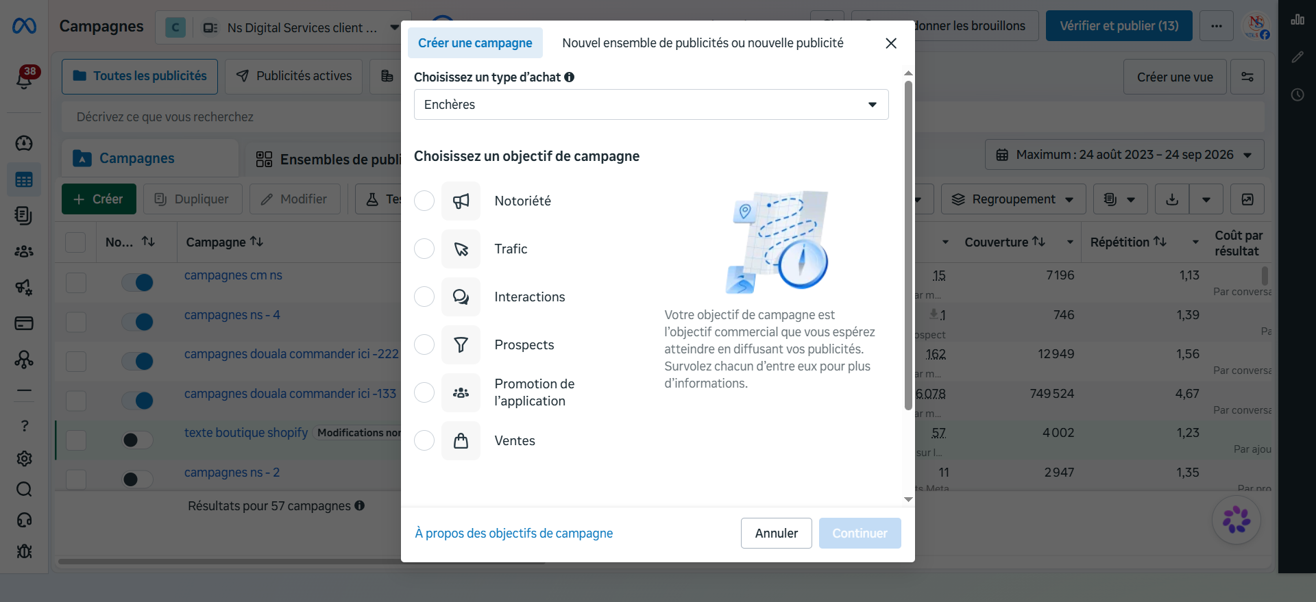1316x602 pixels.
Task: Switch to Nouvel ensemble de publicités tab
Action: pos(703,43)
